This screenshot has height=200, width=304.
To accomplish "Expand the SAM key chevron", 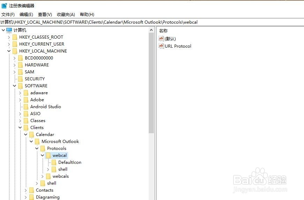I will (15, 72).
